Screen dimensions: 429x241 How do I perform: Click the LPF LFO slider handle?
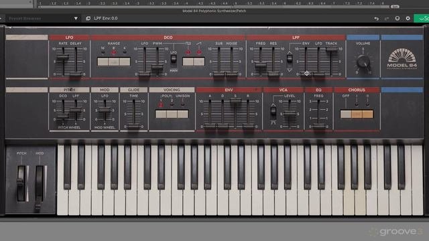pos(319,74)
